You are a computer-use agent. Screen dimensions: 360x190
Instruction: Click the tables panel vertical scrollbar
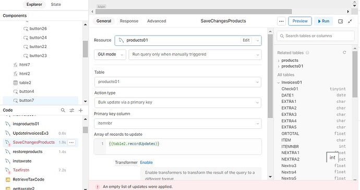[x=355, y=74]
